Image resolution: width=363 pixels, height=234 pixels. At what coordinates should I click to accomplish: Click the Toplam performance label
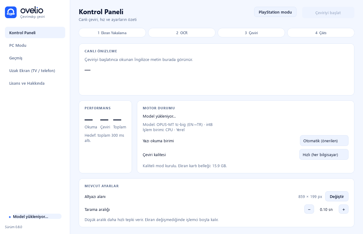pos(120,127)
